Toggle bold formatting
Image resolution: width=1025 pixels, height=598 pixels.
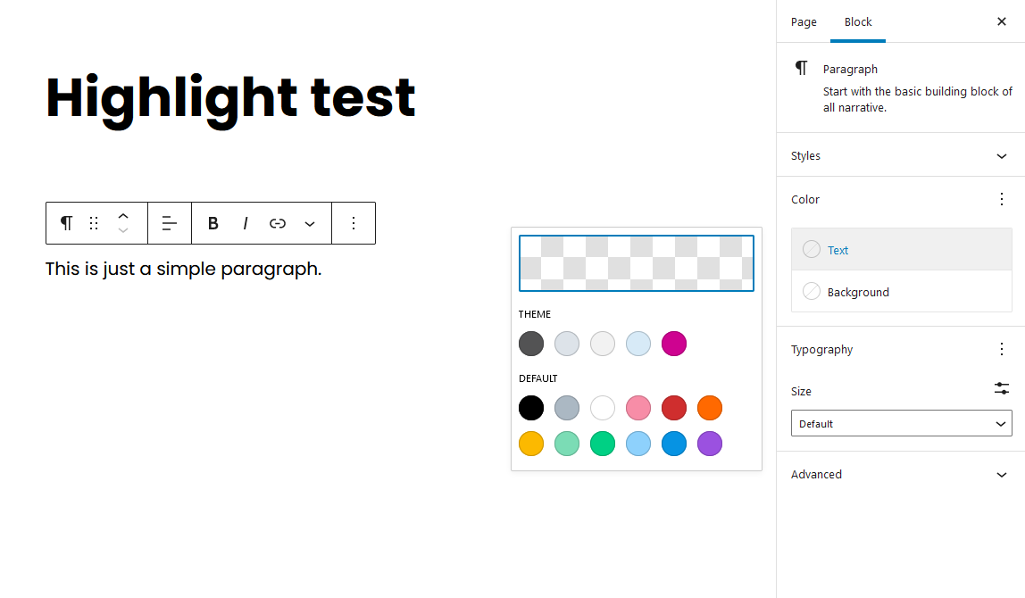tap(212, 222)
